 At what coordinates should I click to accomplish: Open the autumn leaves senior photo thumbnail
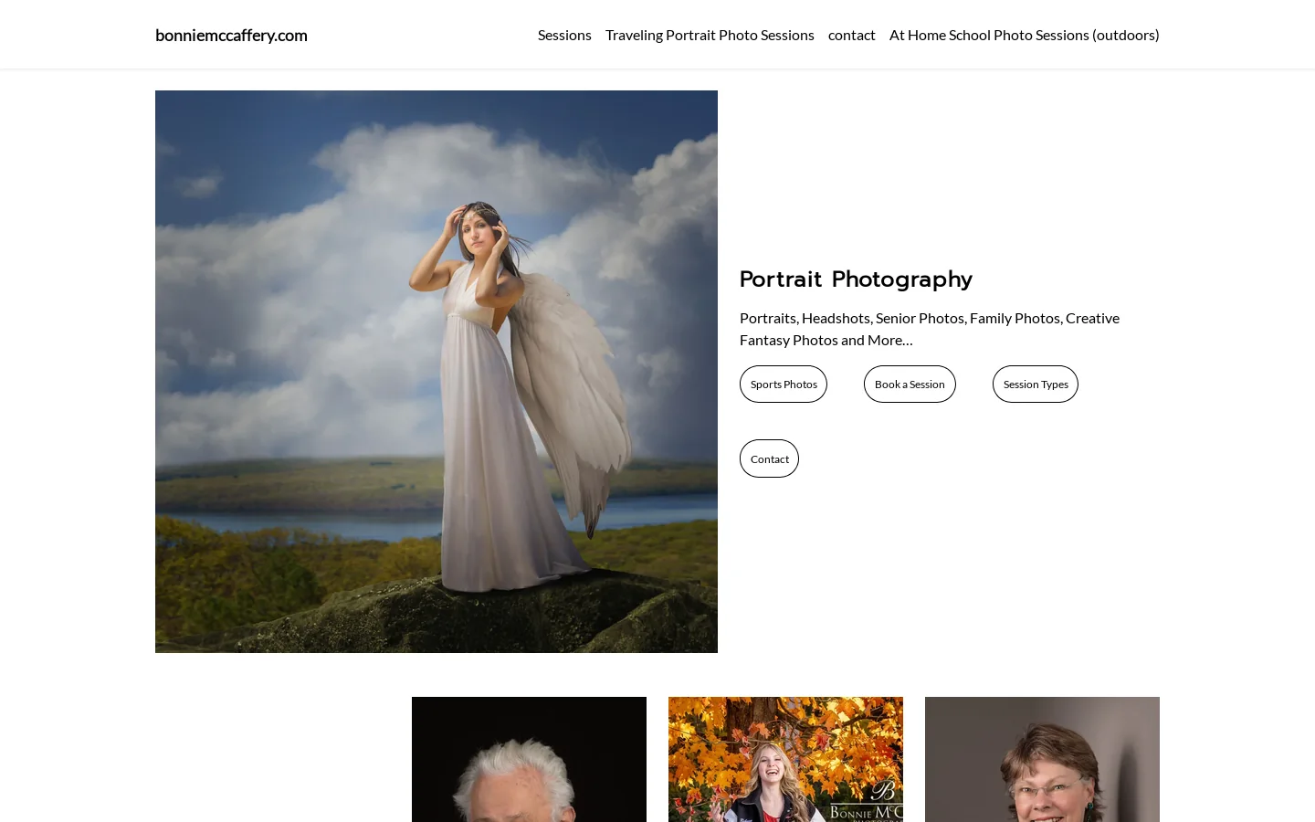785,759
